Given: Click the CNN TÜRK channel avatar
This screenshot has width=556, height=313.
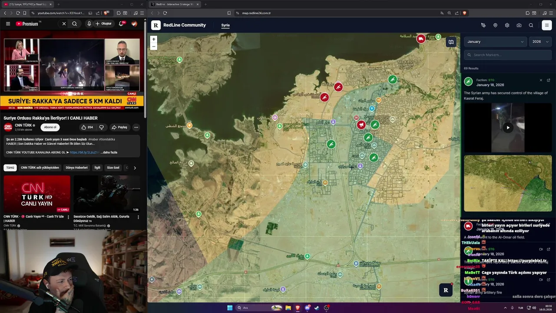Looking at the screenshot, I should [8, 127].
